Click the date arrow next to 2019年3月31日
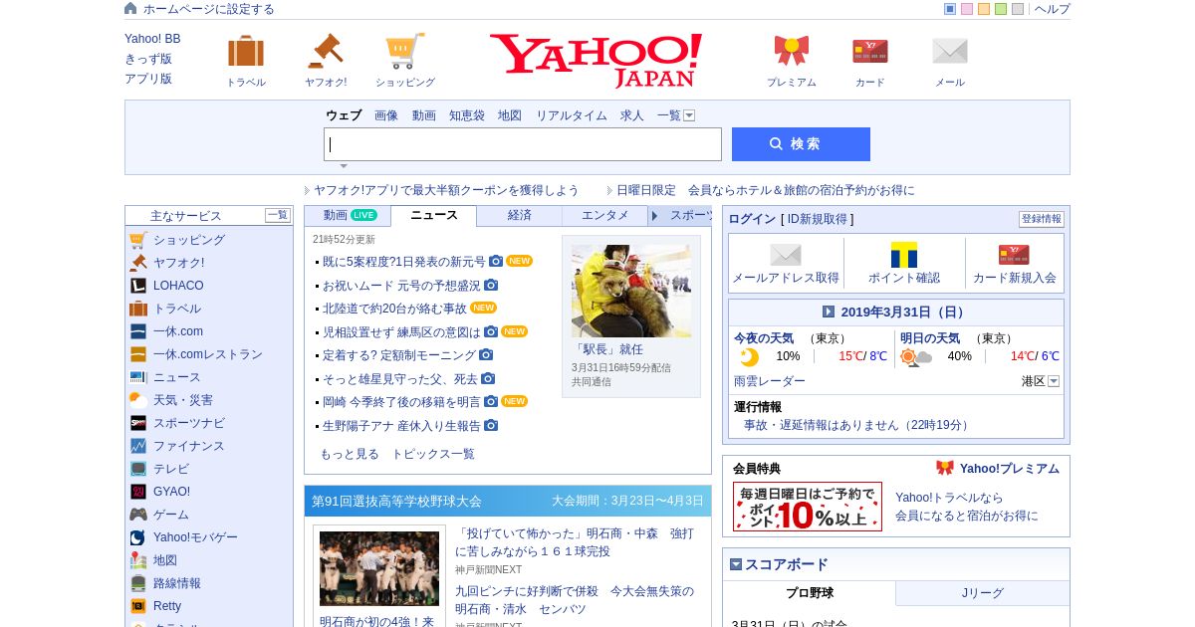Screen dimensions: 1195x627 click(x=829, y=312)
